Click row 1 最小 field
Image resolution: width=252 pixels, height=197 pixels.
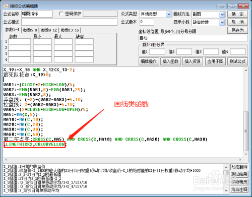coord(42,41)
